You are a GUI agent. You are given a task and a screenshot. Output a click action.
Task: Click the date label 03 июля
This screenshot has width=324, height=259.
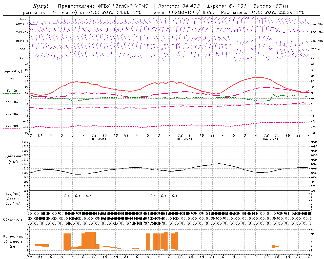point(184,139)
